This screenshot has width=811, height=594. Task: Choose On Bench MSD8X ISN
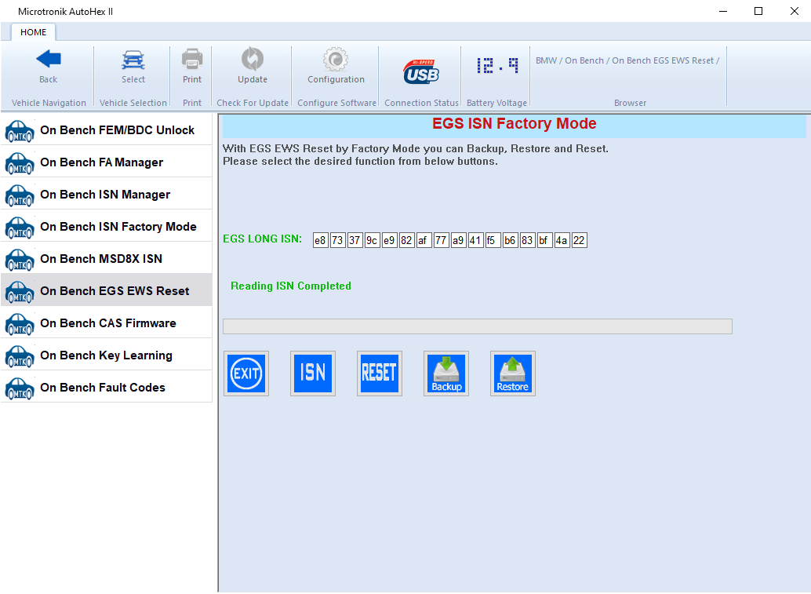[x=107, y=259]
